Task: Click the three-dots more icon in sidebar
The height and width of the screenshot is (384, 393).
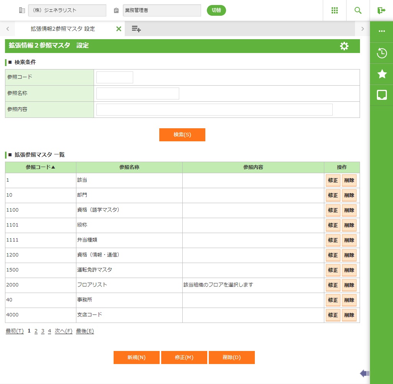Action: click(x=381, y=31)
